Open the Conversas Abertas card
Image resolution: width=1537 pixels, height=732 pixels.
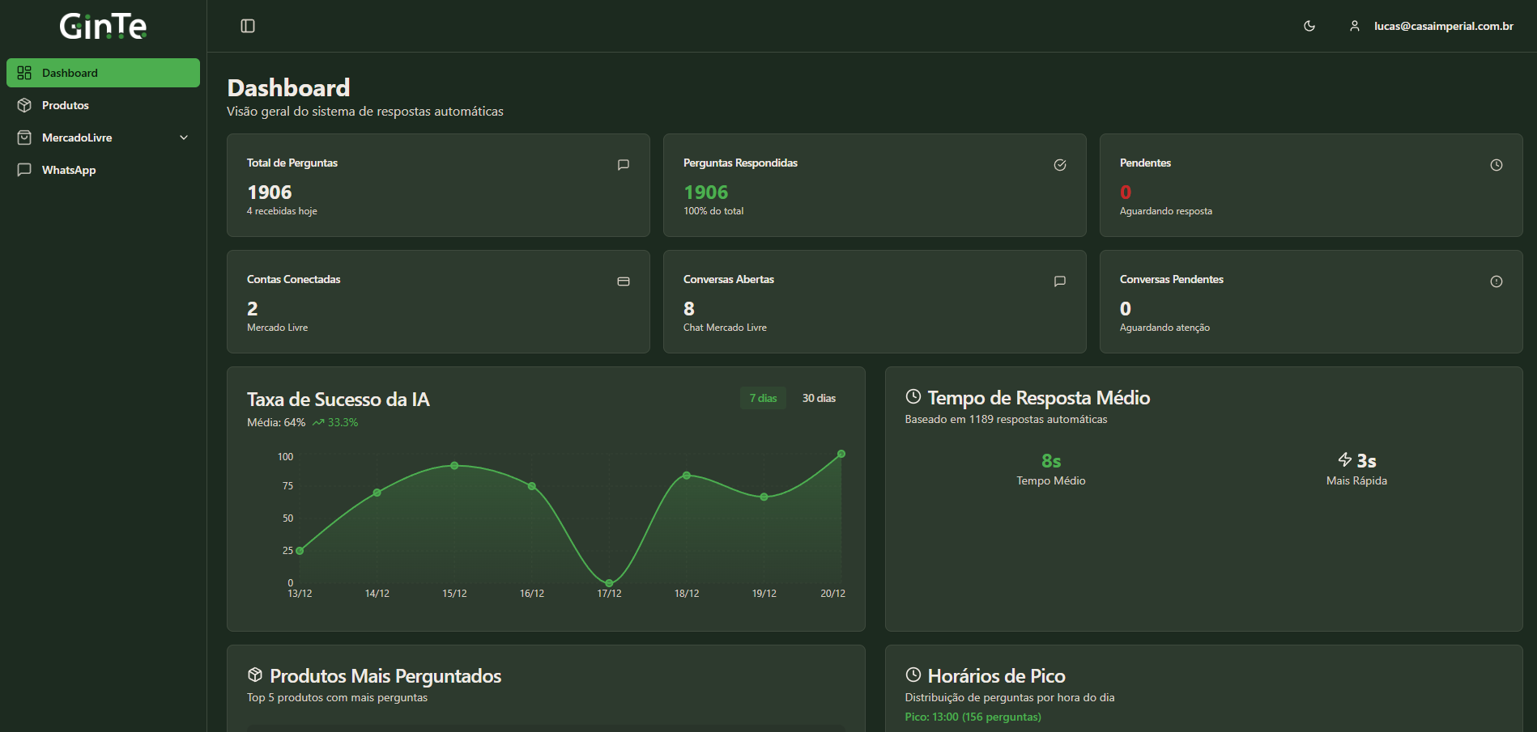[875, 302]
